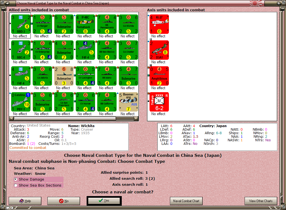Click Yes to choose naval air combat
This screenshot has height=210, width=286.
(x=104, y=200)
